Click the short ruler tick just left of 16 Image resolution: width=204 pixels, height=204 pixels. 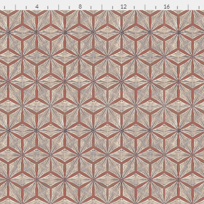point(156,8)
